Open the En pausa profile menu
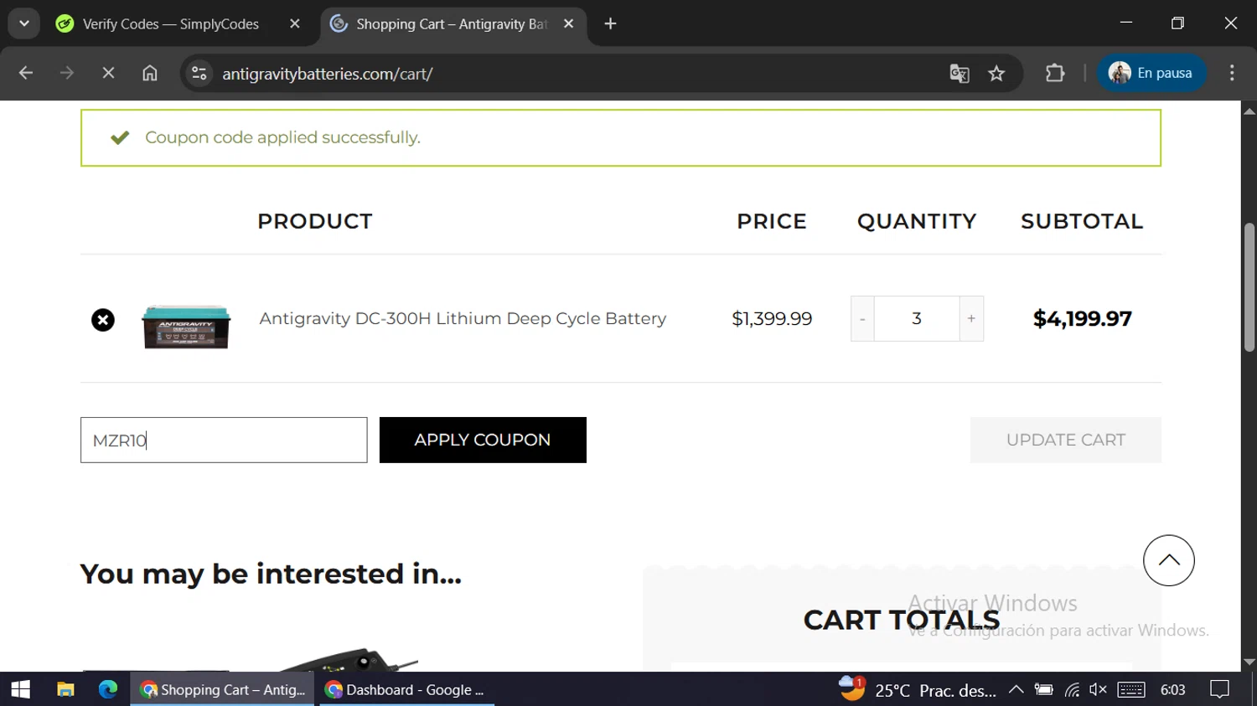Viewport: 1257px width, 706px height. coord(1151,74)
